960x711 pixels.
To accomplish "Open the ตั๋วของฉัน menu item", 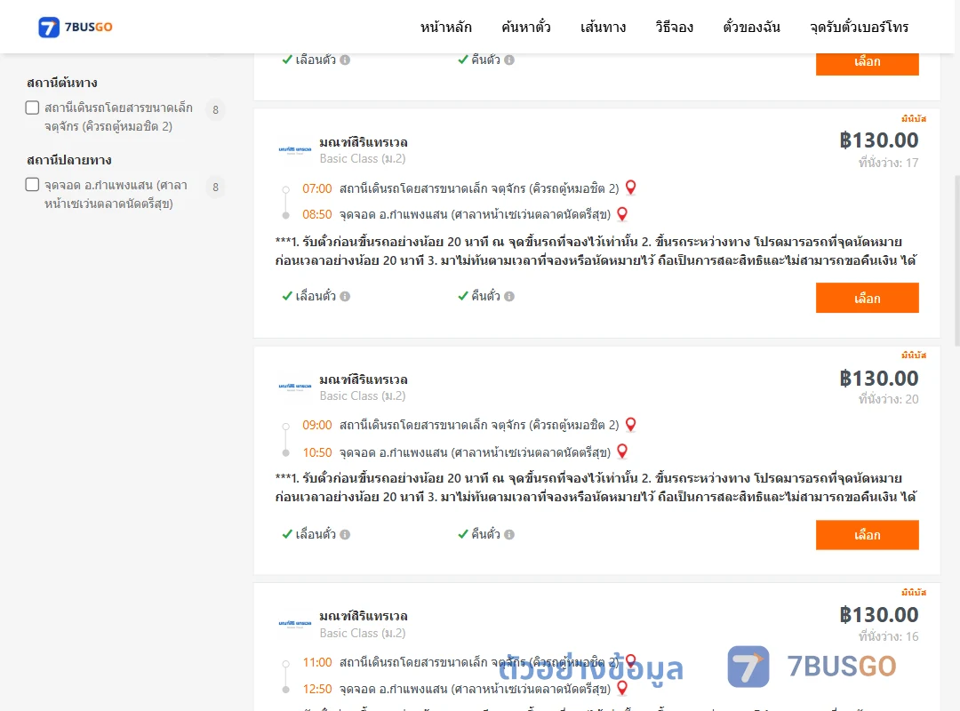I will (x=751, y=27).
